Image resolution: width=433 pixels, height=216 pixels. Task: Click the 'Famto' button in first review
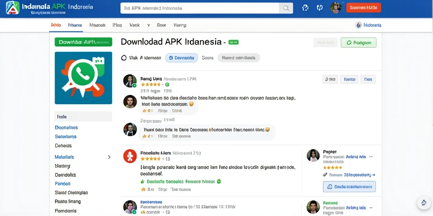coord(349,79)
